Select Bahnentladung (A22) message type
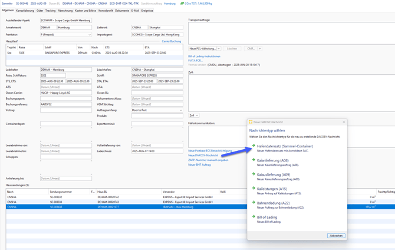This screenshot has width=395, height=250. pyautogui.click(x=274, y=203)
